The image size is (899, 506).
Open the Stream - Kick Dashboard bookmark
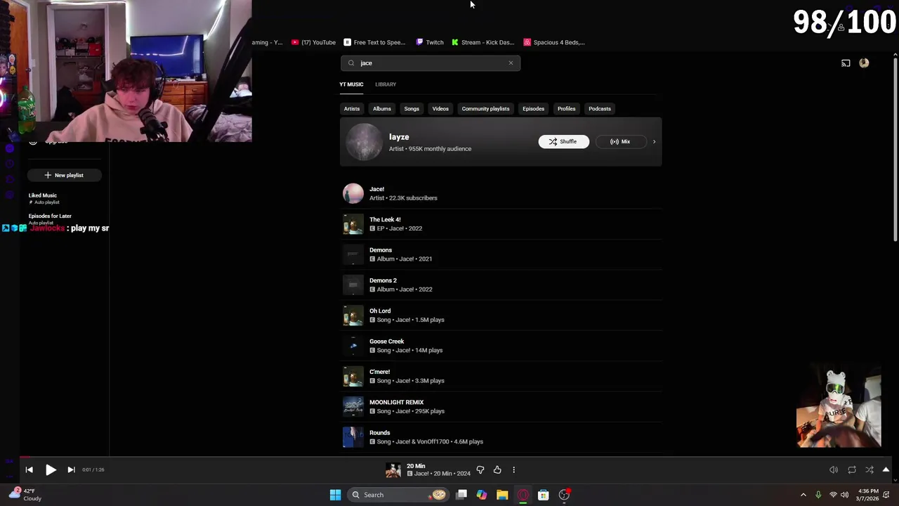[x=483, y=42]
